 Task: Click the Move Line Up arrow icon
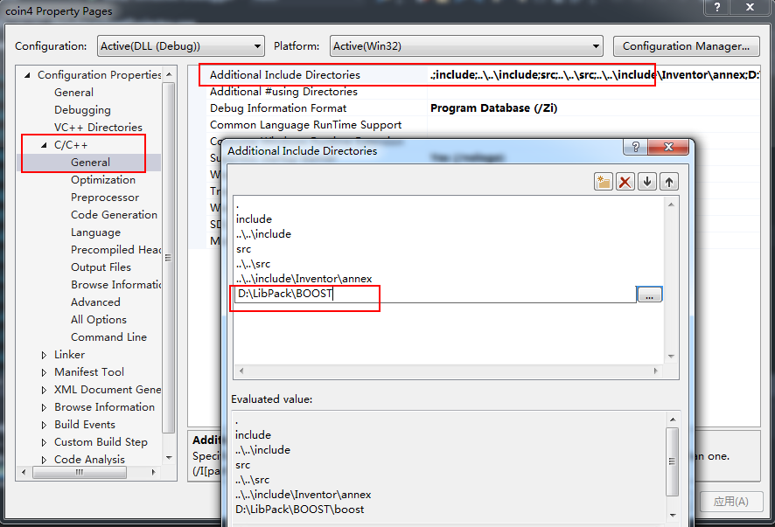[669, 182]
